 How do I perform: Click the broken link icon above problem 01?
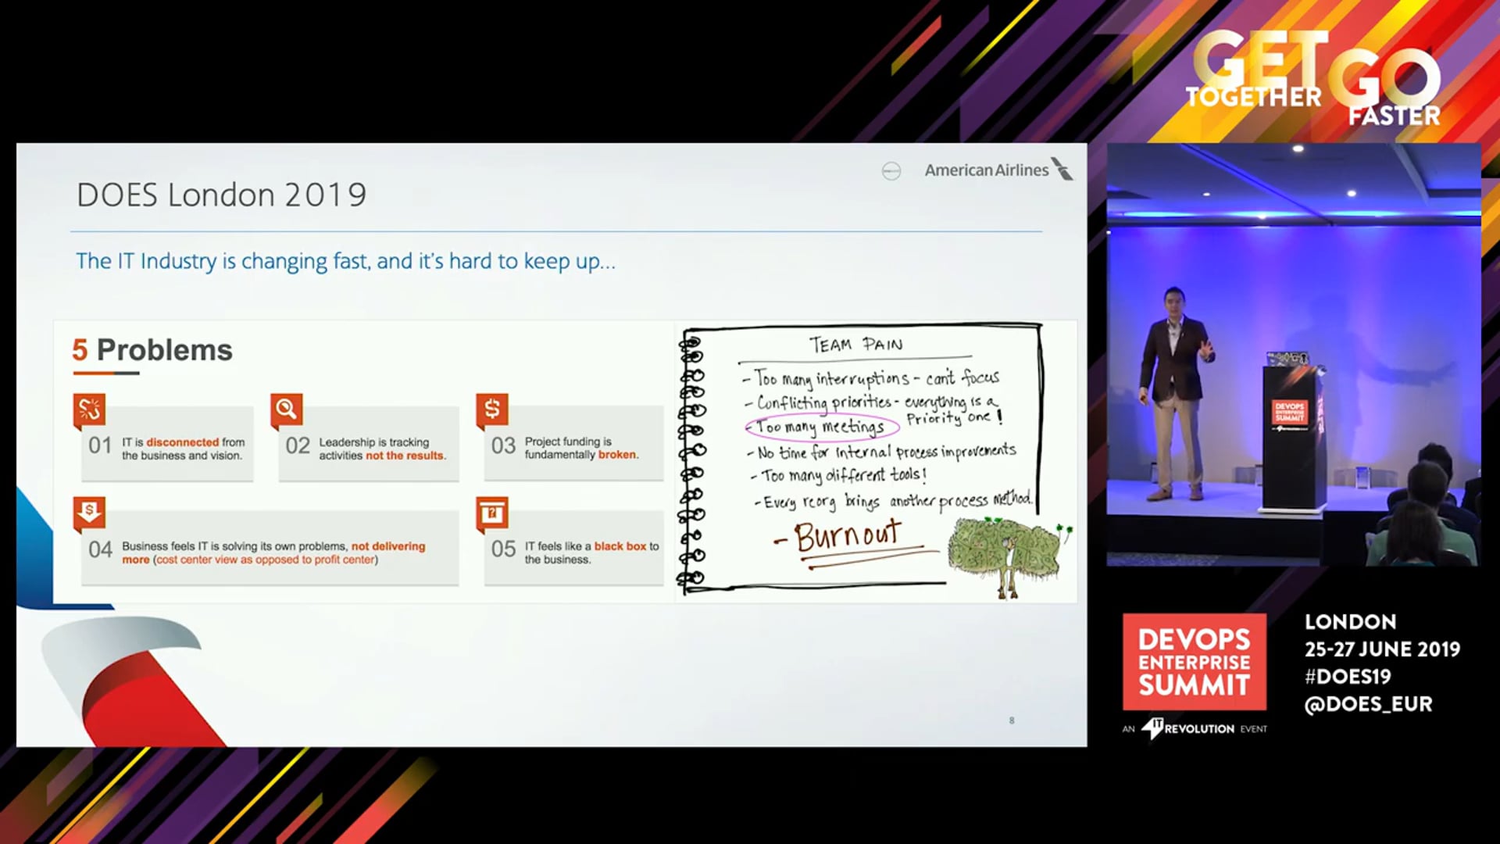(89, 409)
